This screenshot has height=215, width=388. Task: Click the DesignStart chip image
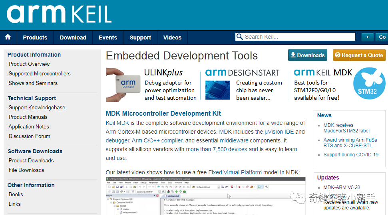[x=218, y=90]
